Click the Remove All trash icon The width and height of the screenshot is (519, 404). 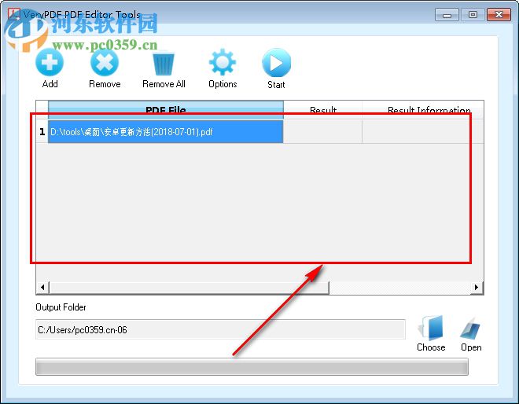pos(164,63)
